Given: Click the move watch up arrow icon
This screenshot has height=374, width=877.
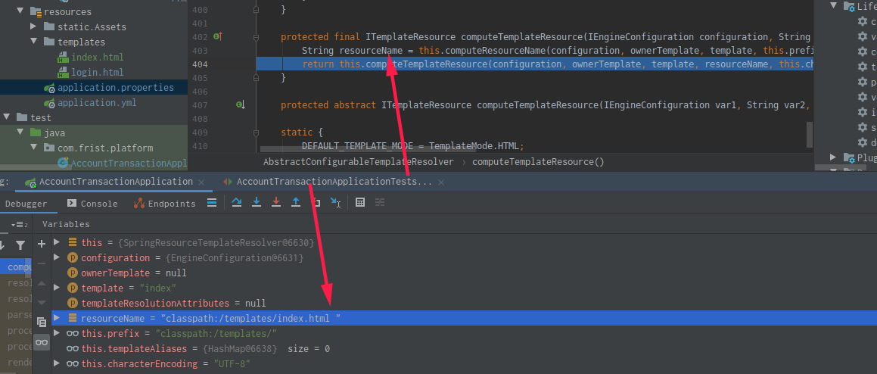Looking at the screenshot, I should point(42,283).
